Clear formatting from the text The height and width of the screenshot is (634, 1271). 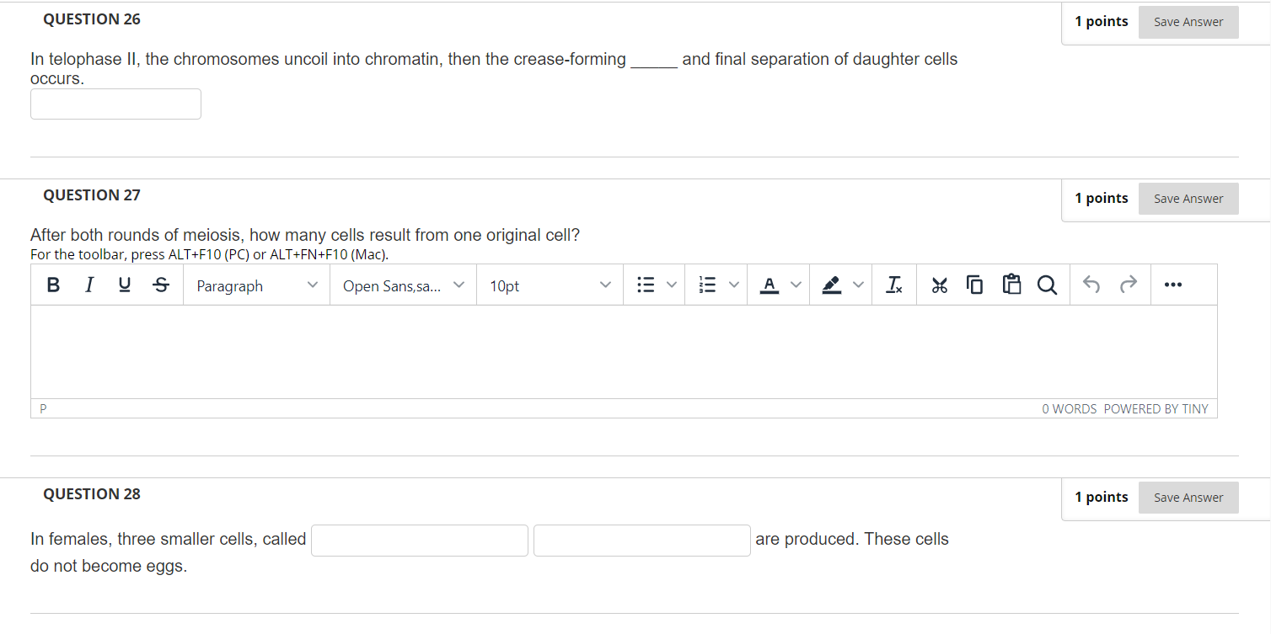pyautogui.click(x=894, y=285)
